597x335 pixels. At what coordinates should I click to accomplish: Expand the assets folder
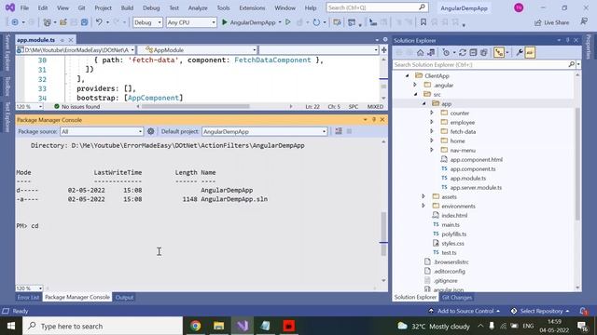423,196
